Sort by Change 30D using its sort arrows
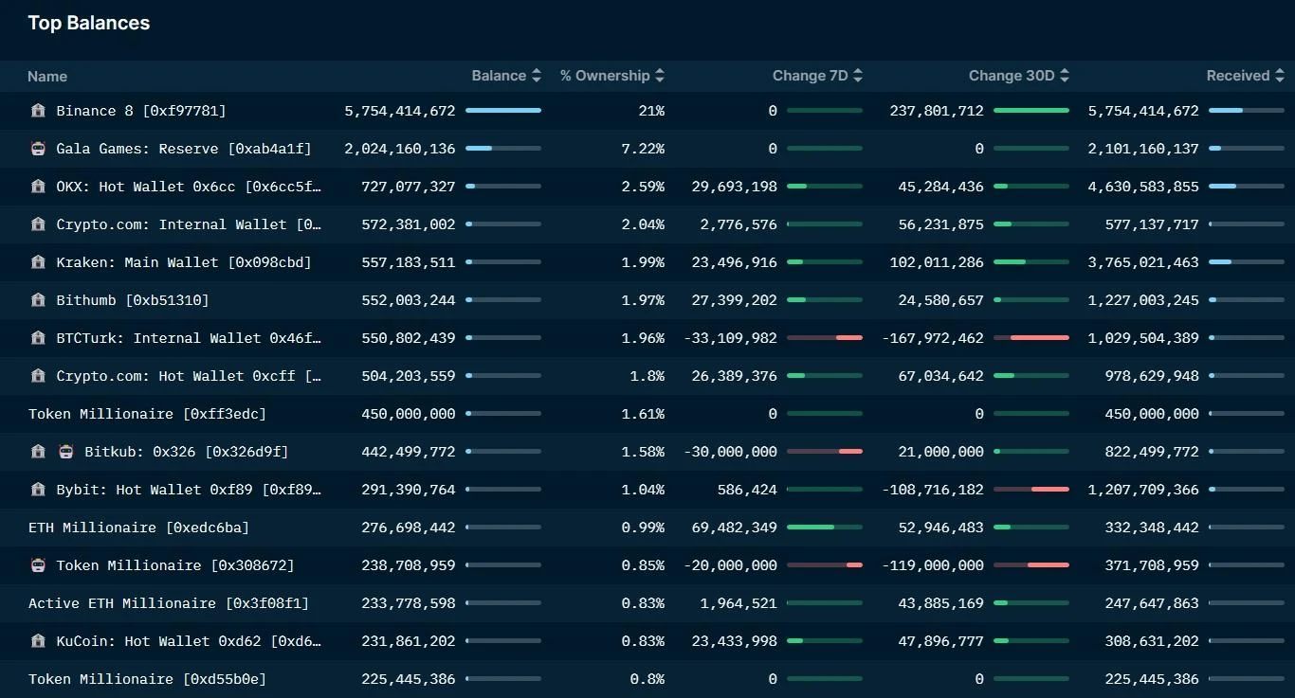1295x698 pixels. click(1065, 76)
